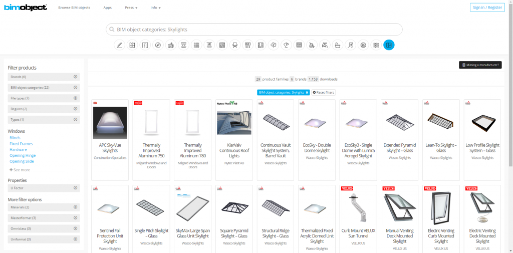Remove the Skylights category filter tag
Image resolution: width=513 pixels, height=253 pixels.
pos(307,93)
